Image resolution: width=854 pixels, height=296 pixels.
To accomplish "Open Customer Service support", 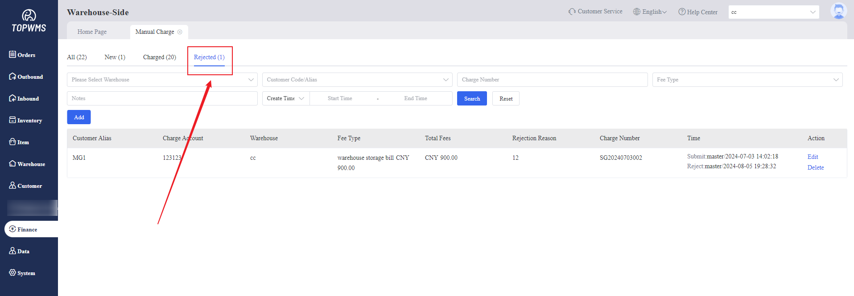I will coord(595,12).
